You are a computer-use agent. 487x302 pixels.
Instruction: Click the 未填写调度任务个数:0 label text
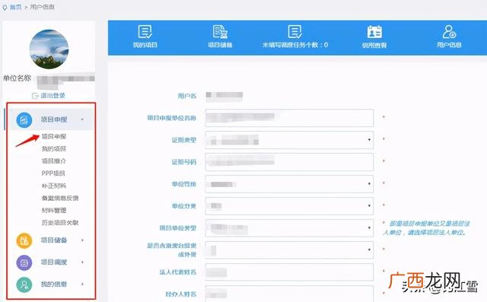[x=295, y=46]
